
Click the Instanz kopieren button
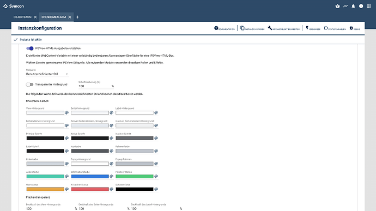(x=252, y=28)
